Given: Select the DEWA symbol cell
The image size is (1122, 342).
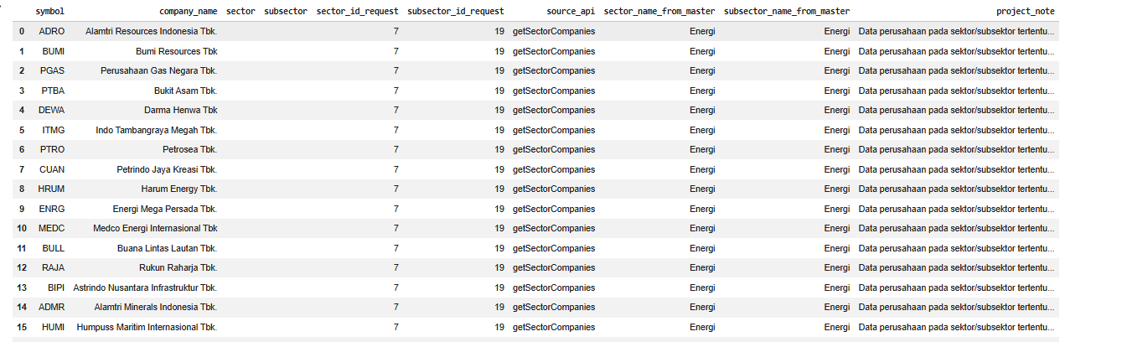Looking at the screenshot, I should (52, 110).
